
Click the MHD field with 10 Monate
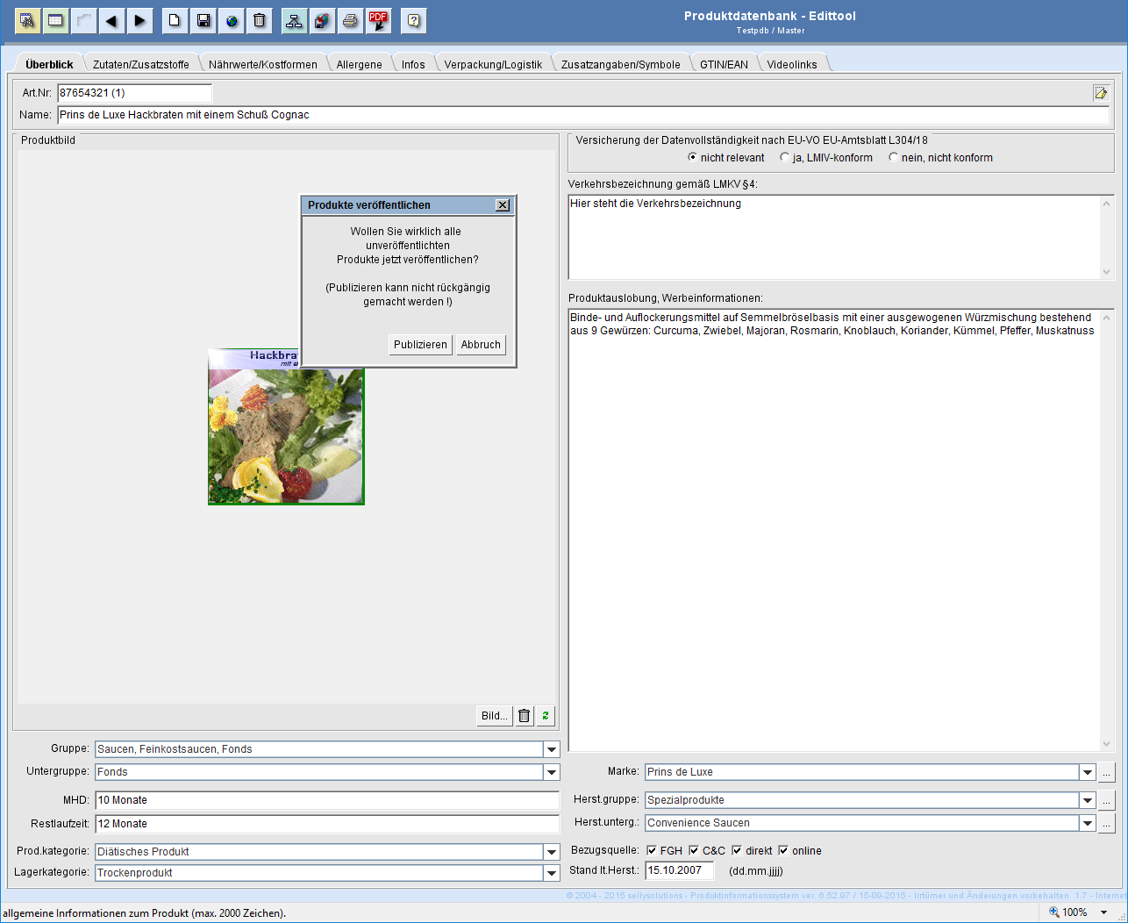[x=327, y=800]
